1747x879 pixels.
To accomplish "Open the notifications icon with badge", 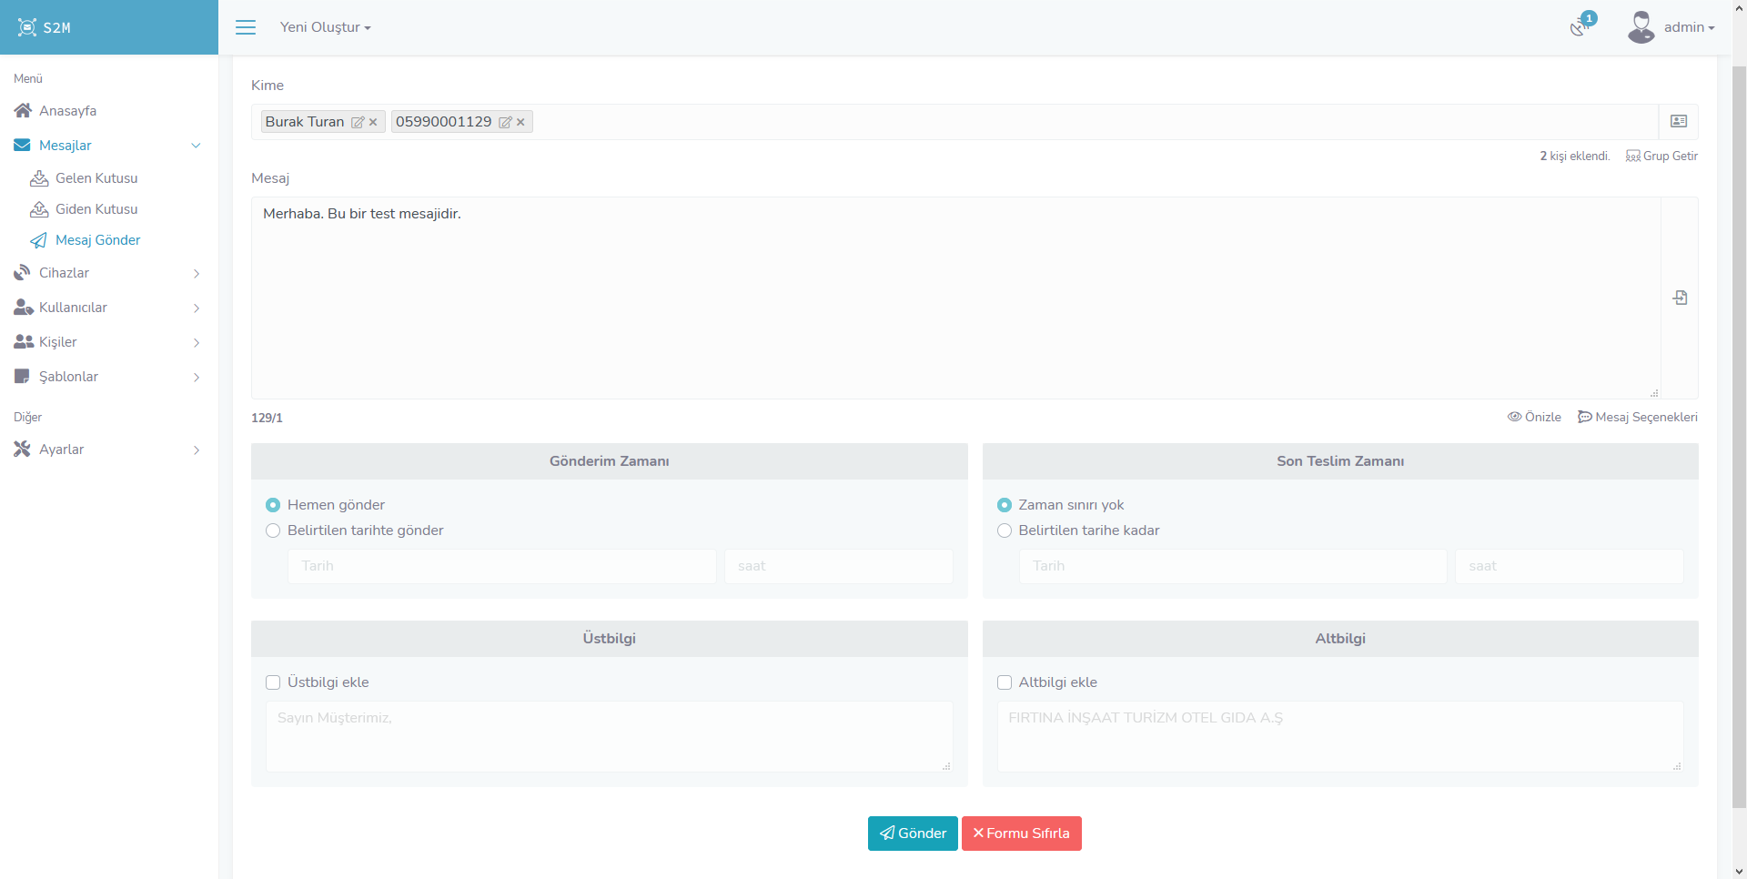I will tap(1580, 27).
